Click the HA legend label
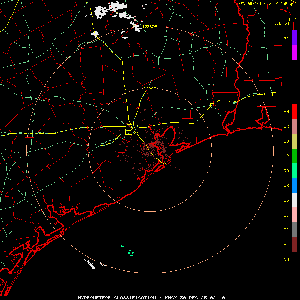Image resolution: width=300 pixels, height=300 pixels. tap(286, 111)
